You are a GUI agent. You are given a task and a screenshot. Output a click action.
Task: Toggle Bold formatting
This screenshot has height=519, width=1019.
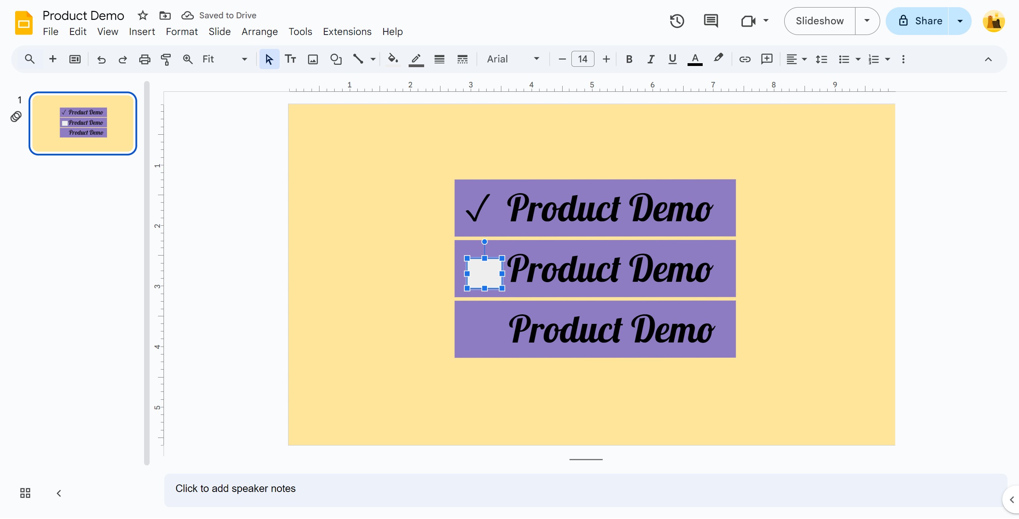tap(629, 59)
